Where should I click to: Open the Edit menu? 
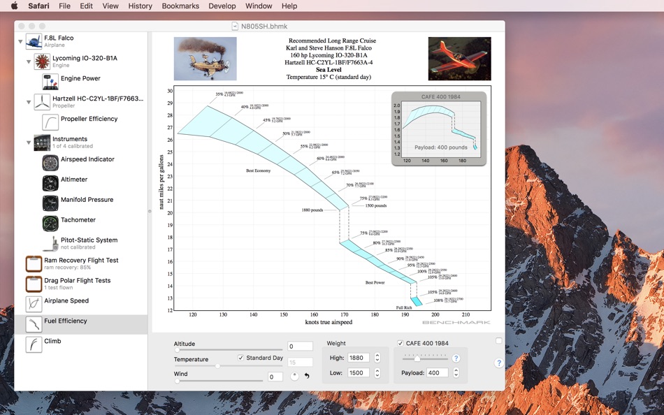(x=87, y=6)
